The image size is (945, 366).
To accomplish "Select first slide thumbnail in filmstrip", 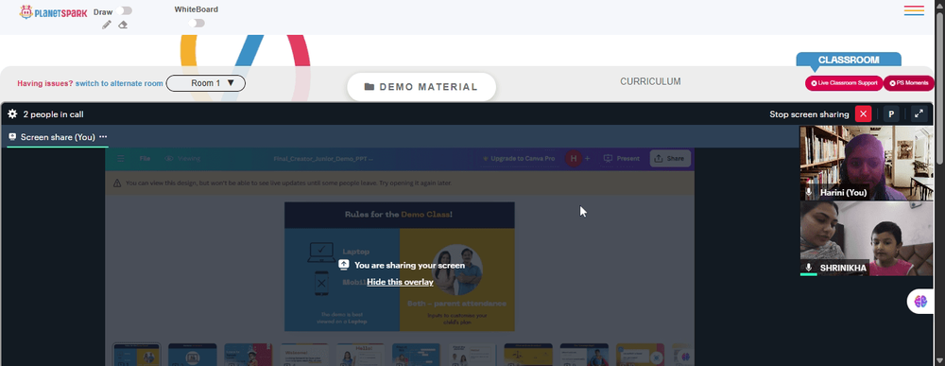I will [137, 355].
